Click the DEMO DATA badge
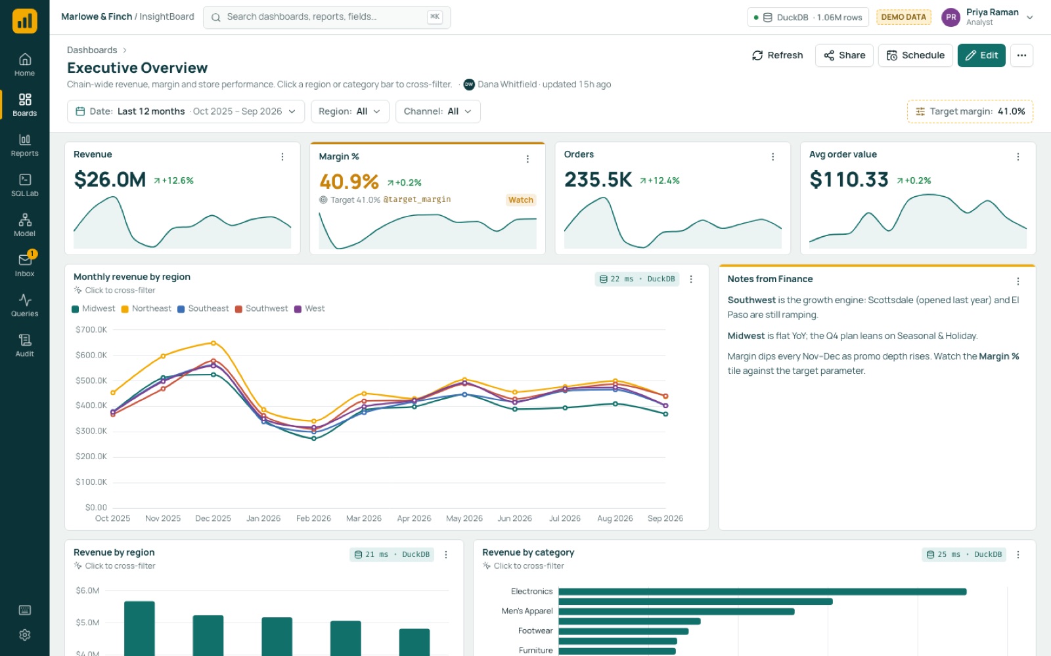This screenshot has width=1051, height=656. coord(903,17)
